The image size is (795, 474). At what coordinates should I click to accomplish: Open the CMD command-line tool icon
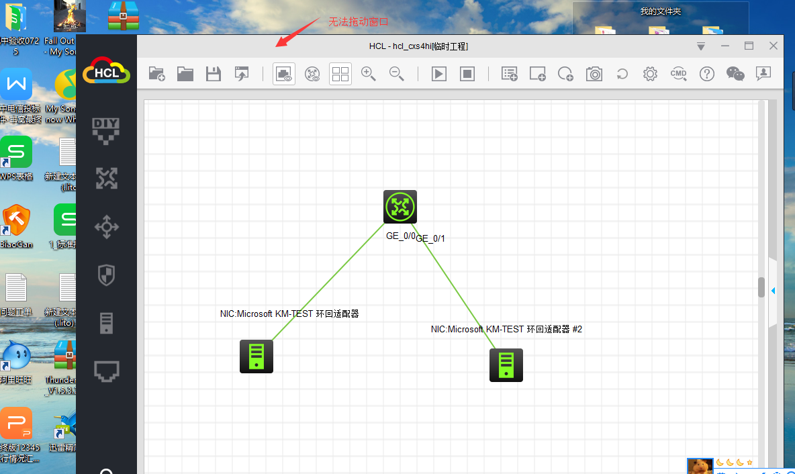[x=678, y=74]
